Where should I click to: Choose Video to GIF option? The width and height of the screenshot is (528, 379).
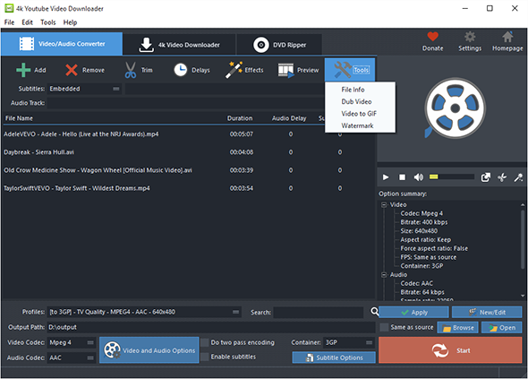(x=360, y=114)
